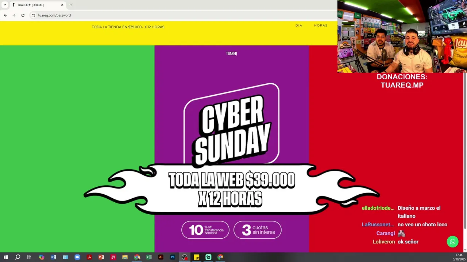Open Task View on the taskbar
The image size is (467, 262).
pyautogui.click(x=29, y=257)
